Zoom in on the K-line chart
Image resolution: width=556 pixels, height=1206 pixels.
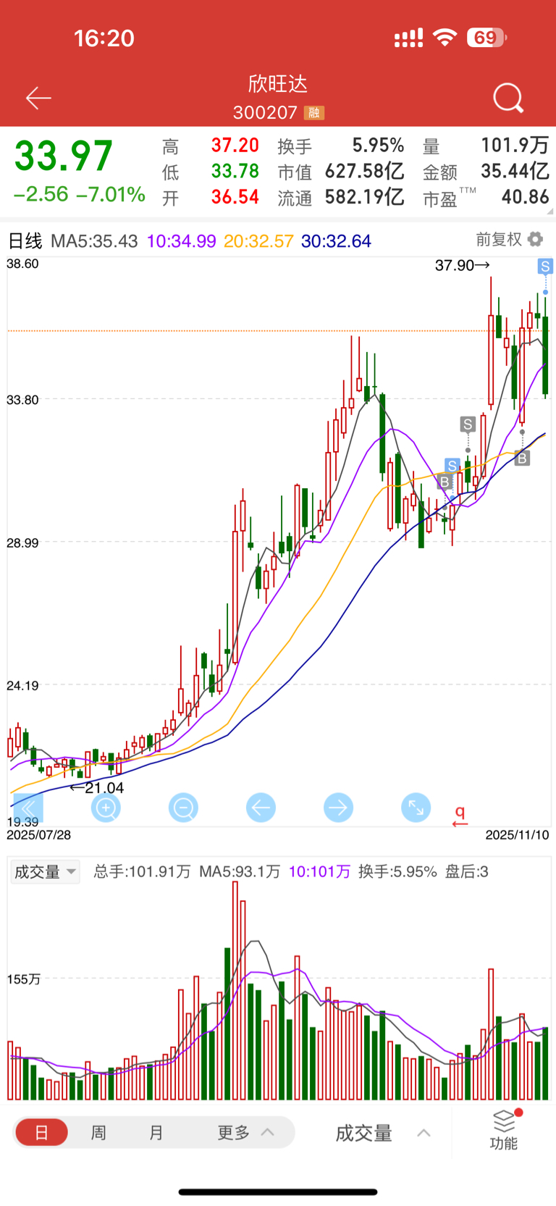click(x=106, y=808)
